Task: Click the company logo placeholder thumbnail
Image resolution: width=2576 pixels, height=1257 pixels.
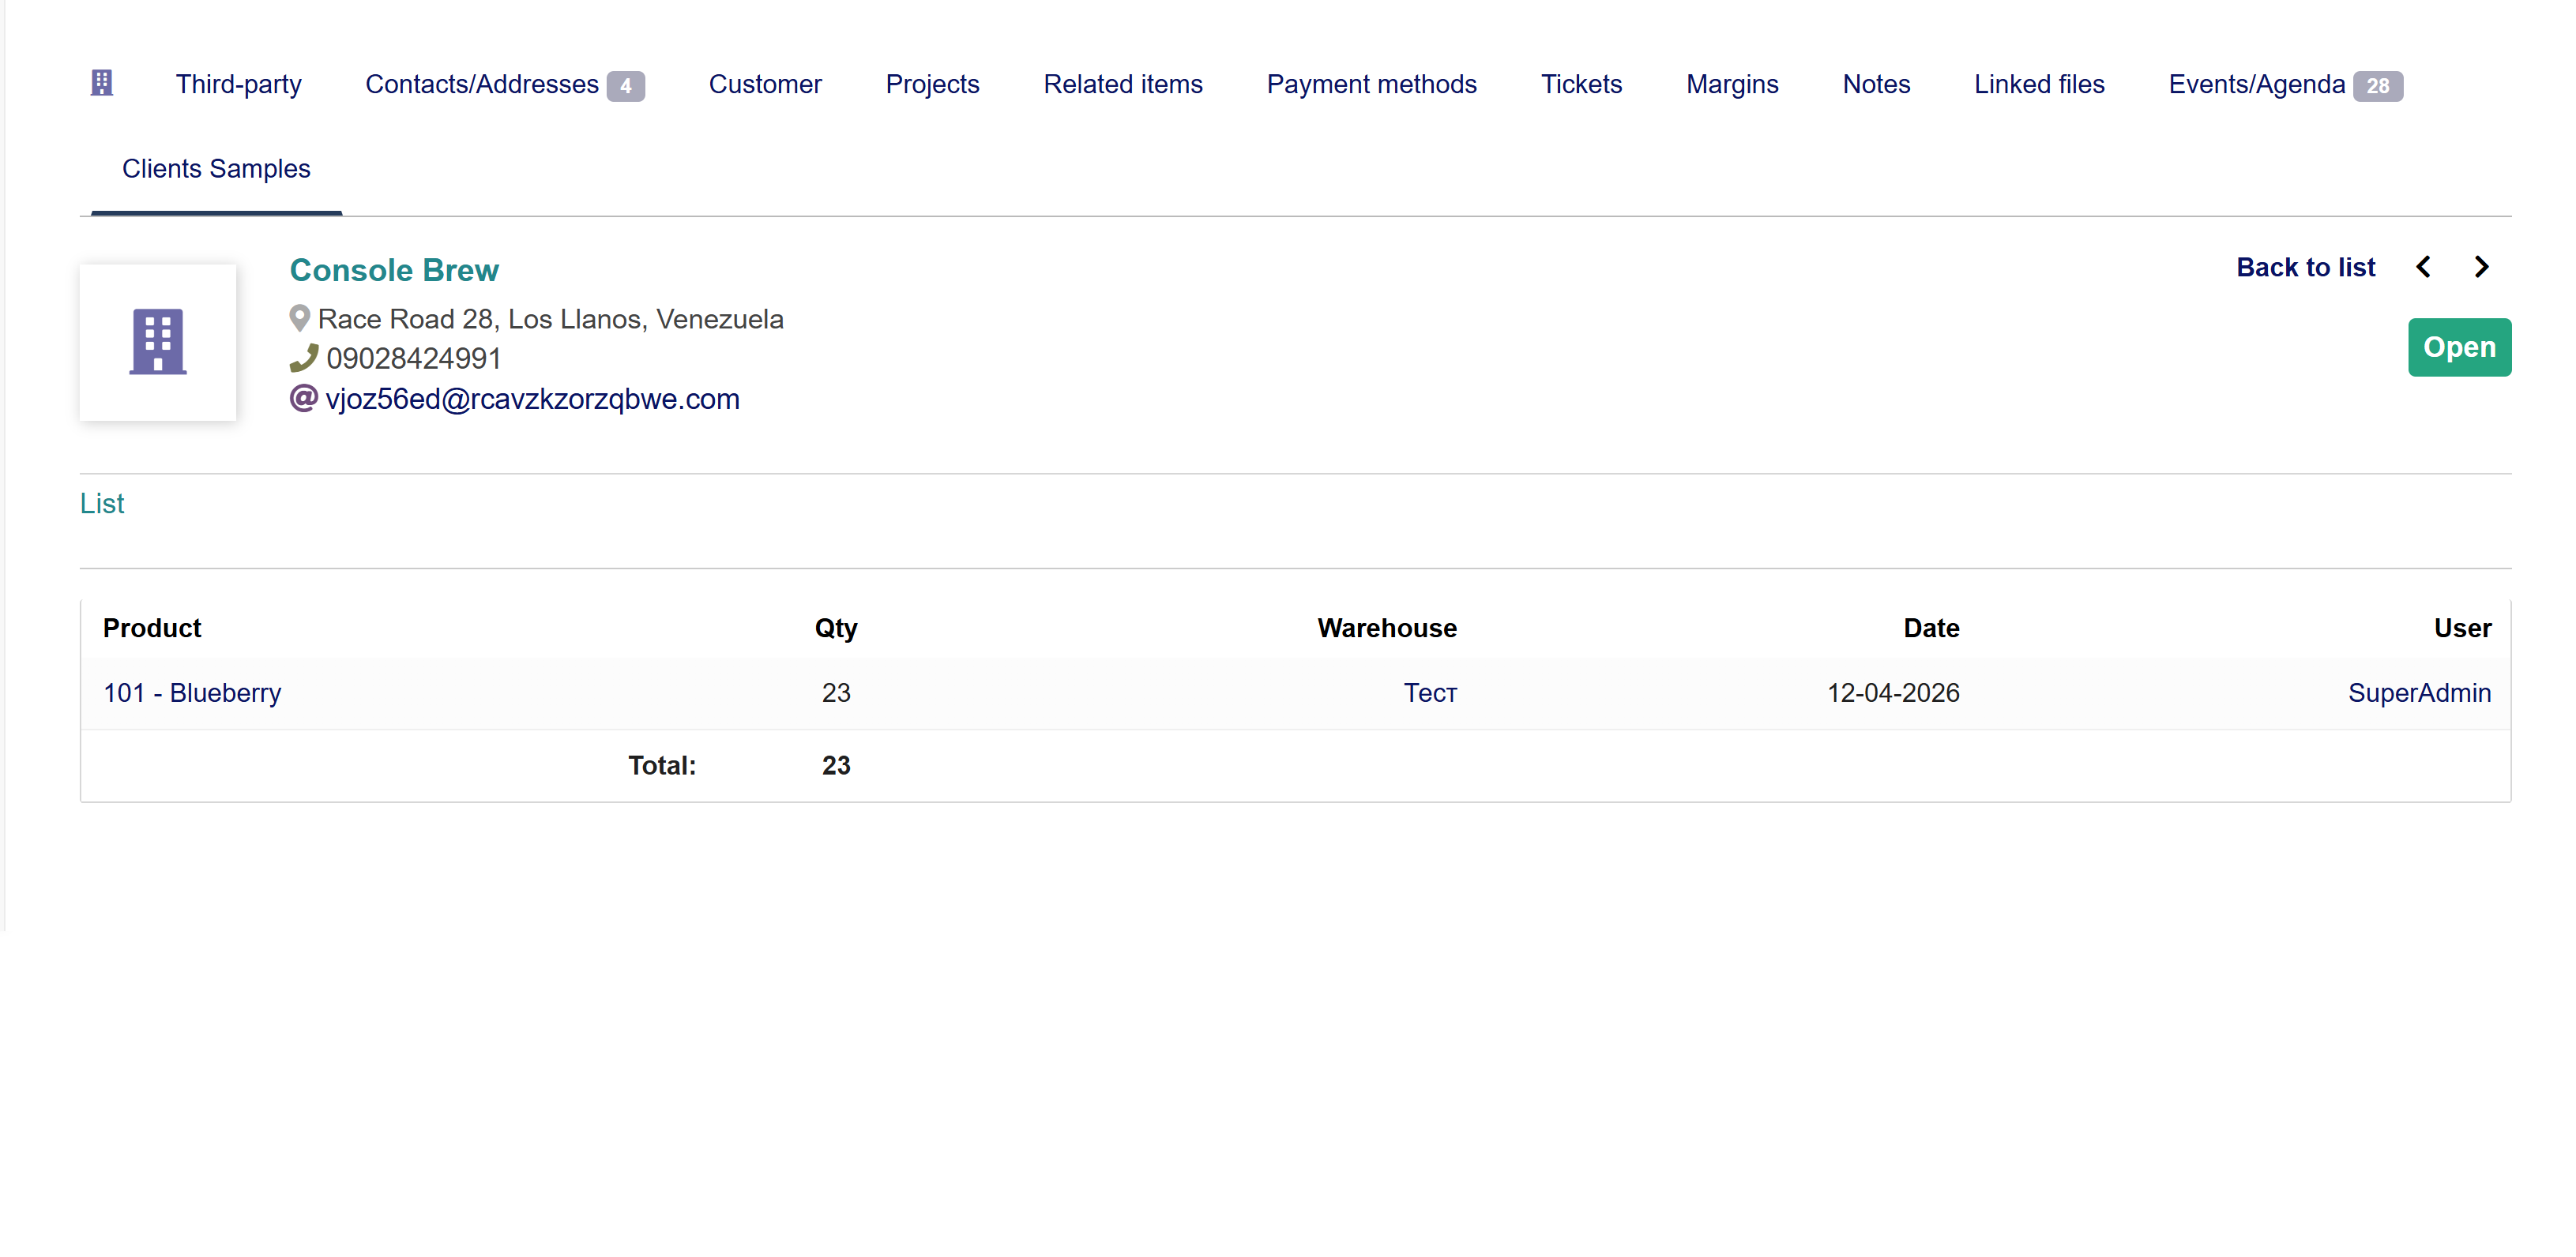Action: pos(158,342)
